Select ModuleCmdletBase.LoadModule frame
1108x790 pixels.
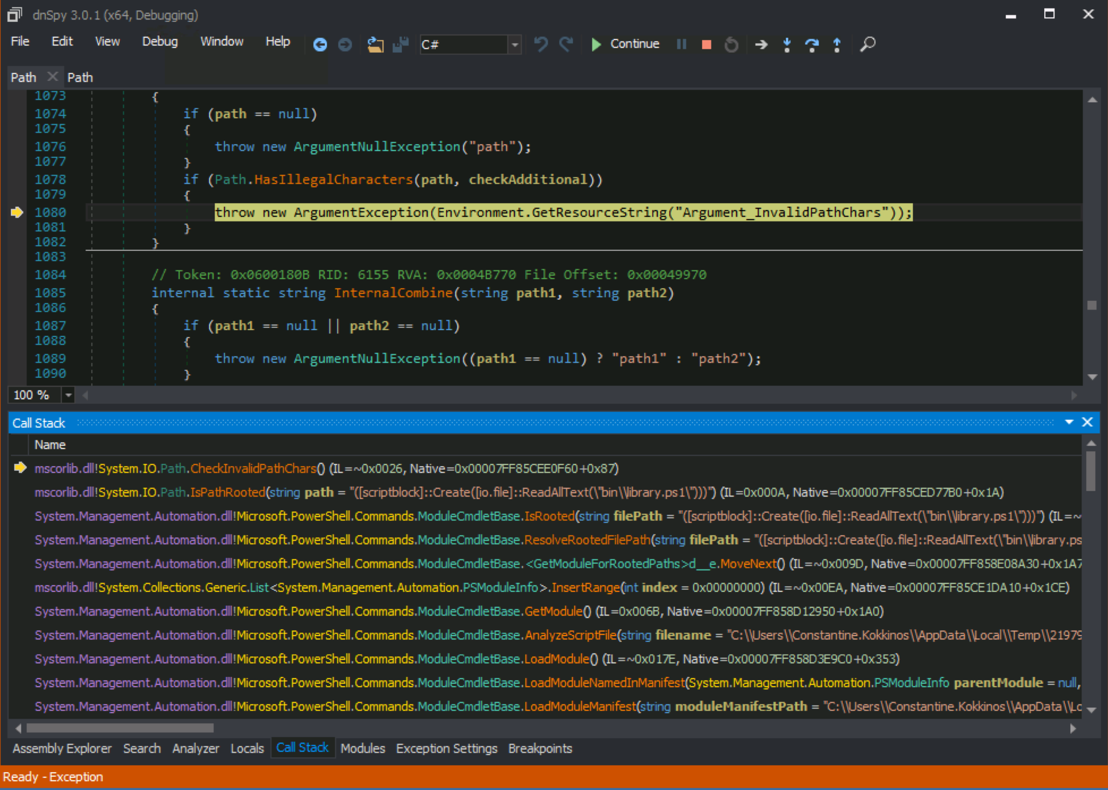click(x=545, y=659)
